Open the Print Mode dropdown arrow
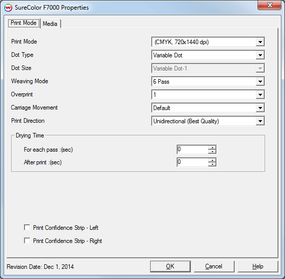The image size is (285, 279). 260,42
